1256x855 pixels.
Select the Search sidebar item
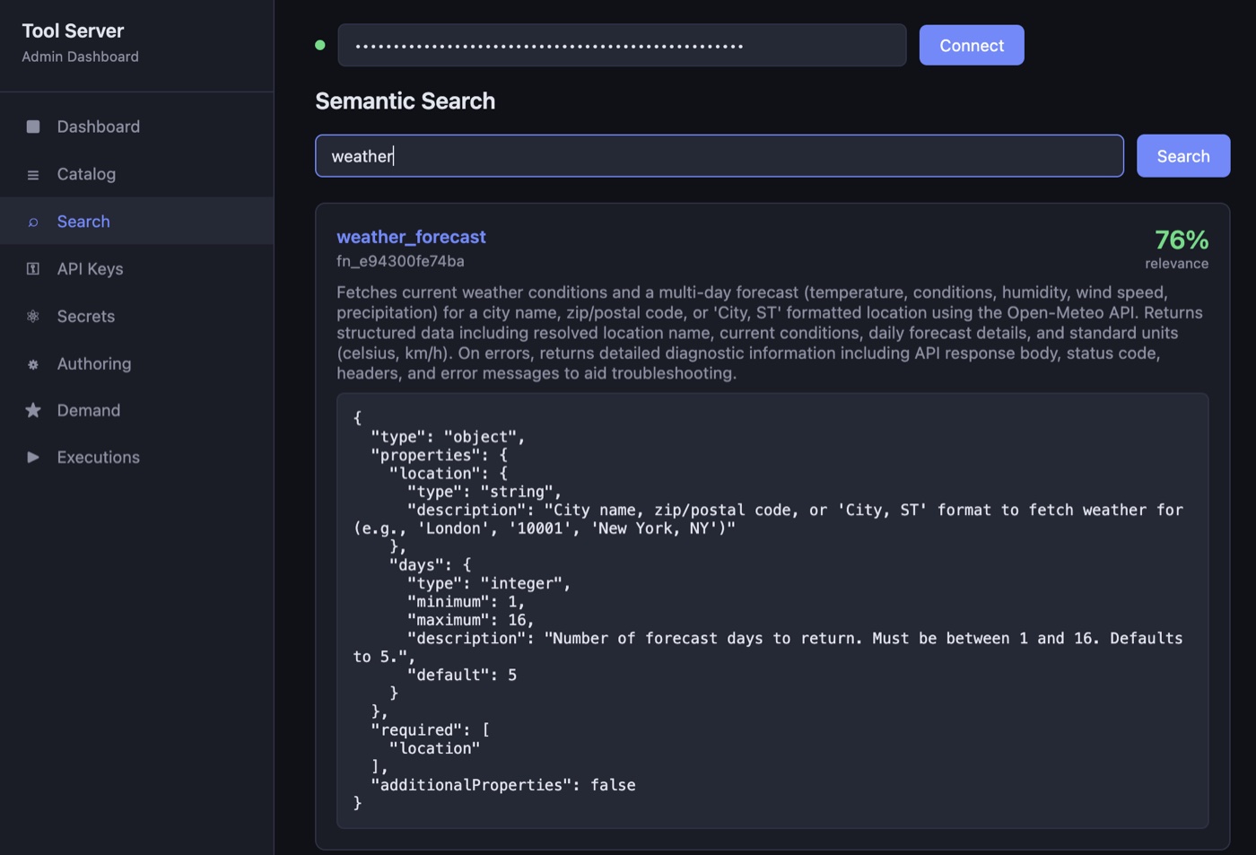click(x=136, y=221)
